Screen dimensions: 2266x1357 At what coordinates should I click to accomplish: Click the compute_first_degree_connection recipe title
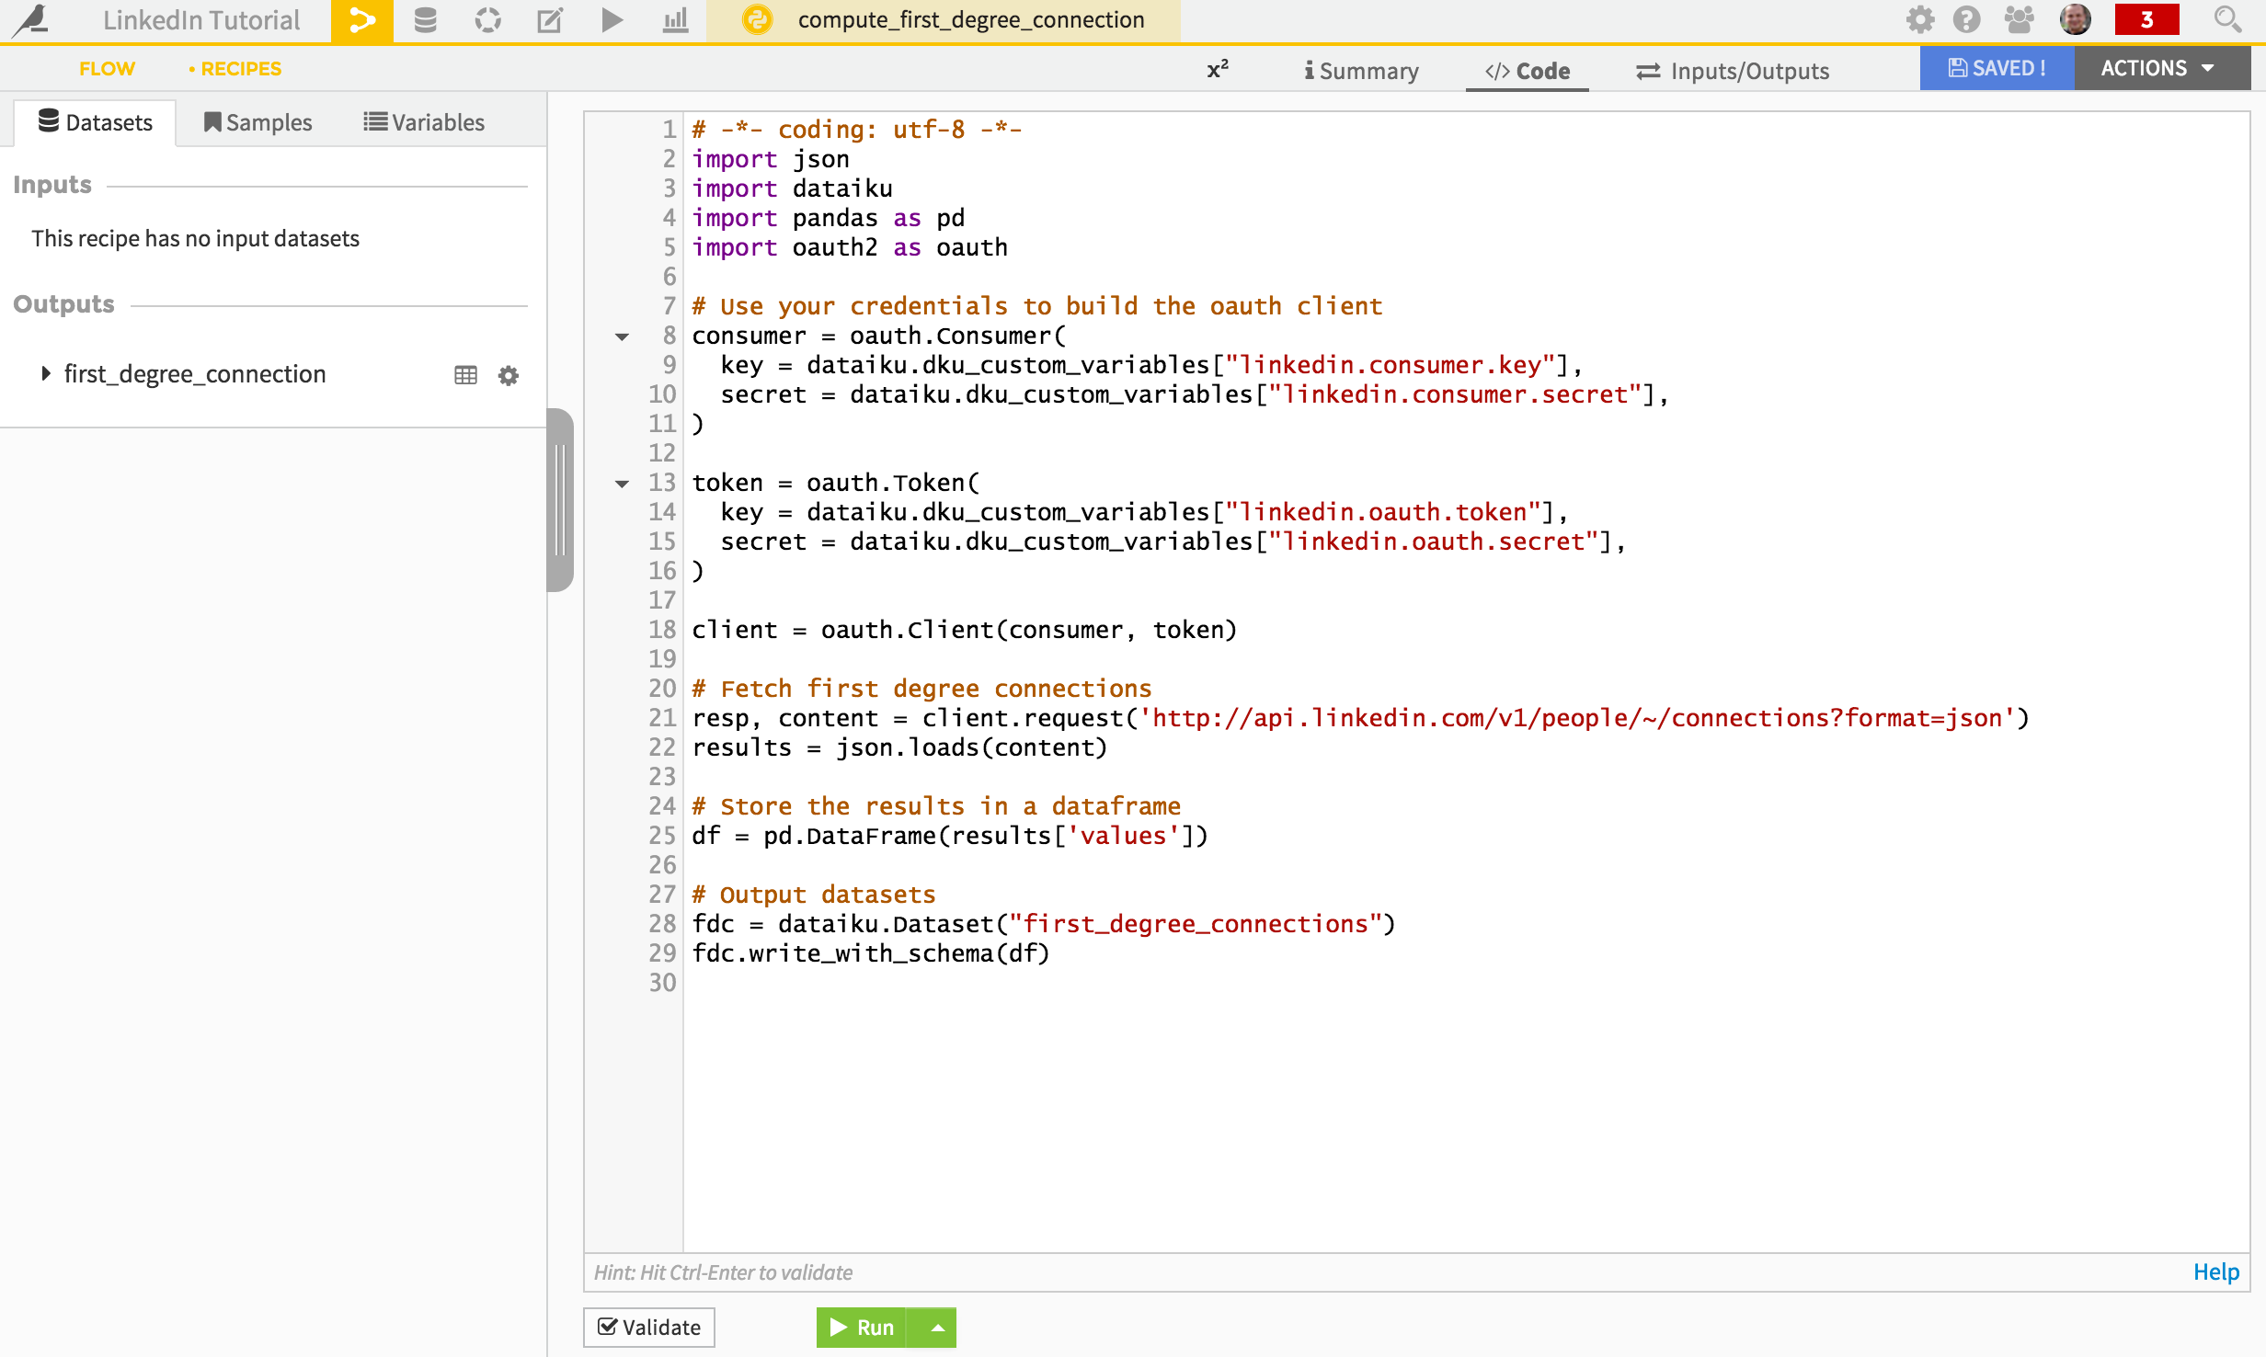pos(971,19)
